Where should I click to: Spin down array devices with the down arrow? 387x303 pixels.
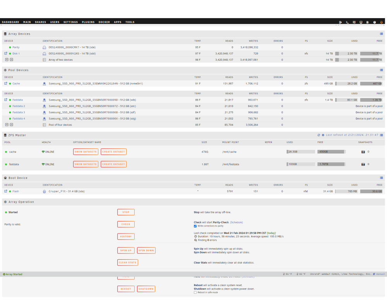point(7,60)
